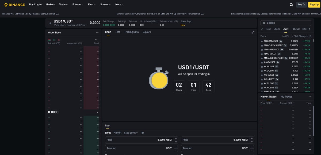Open World Liberty Financial USD Price link

[x=70, y=25]
